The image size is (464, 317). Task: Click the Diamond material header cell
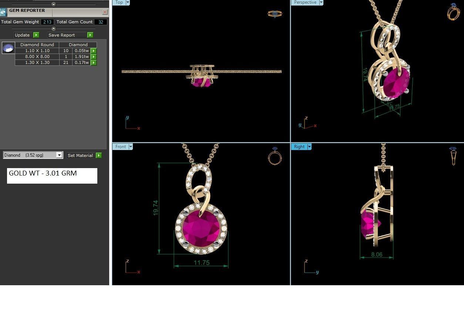tap(78, 45)
